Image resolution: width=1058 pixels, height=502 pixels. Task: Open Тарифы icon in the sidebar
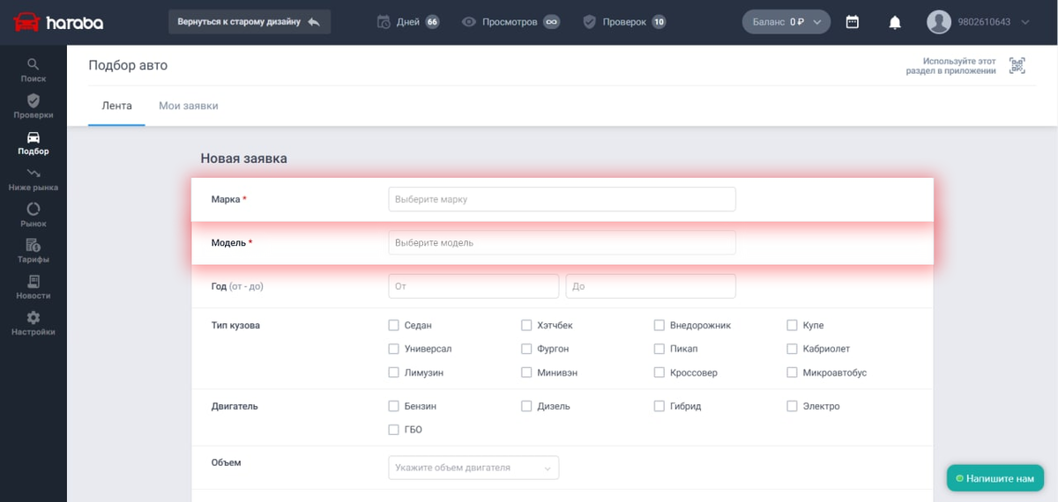33,245
